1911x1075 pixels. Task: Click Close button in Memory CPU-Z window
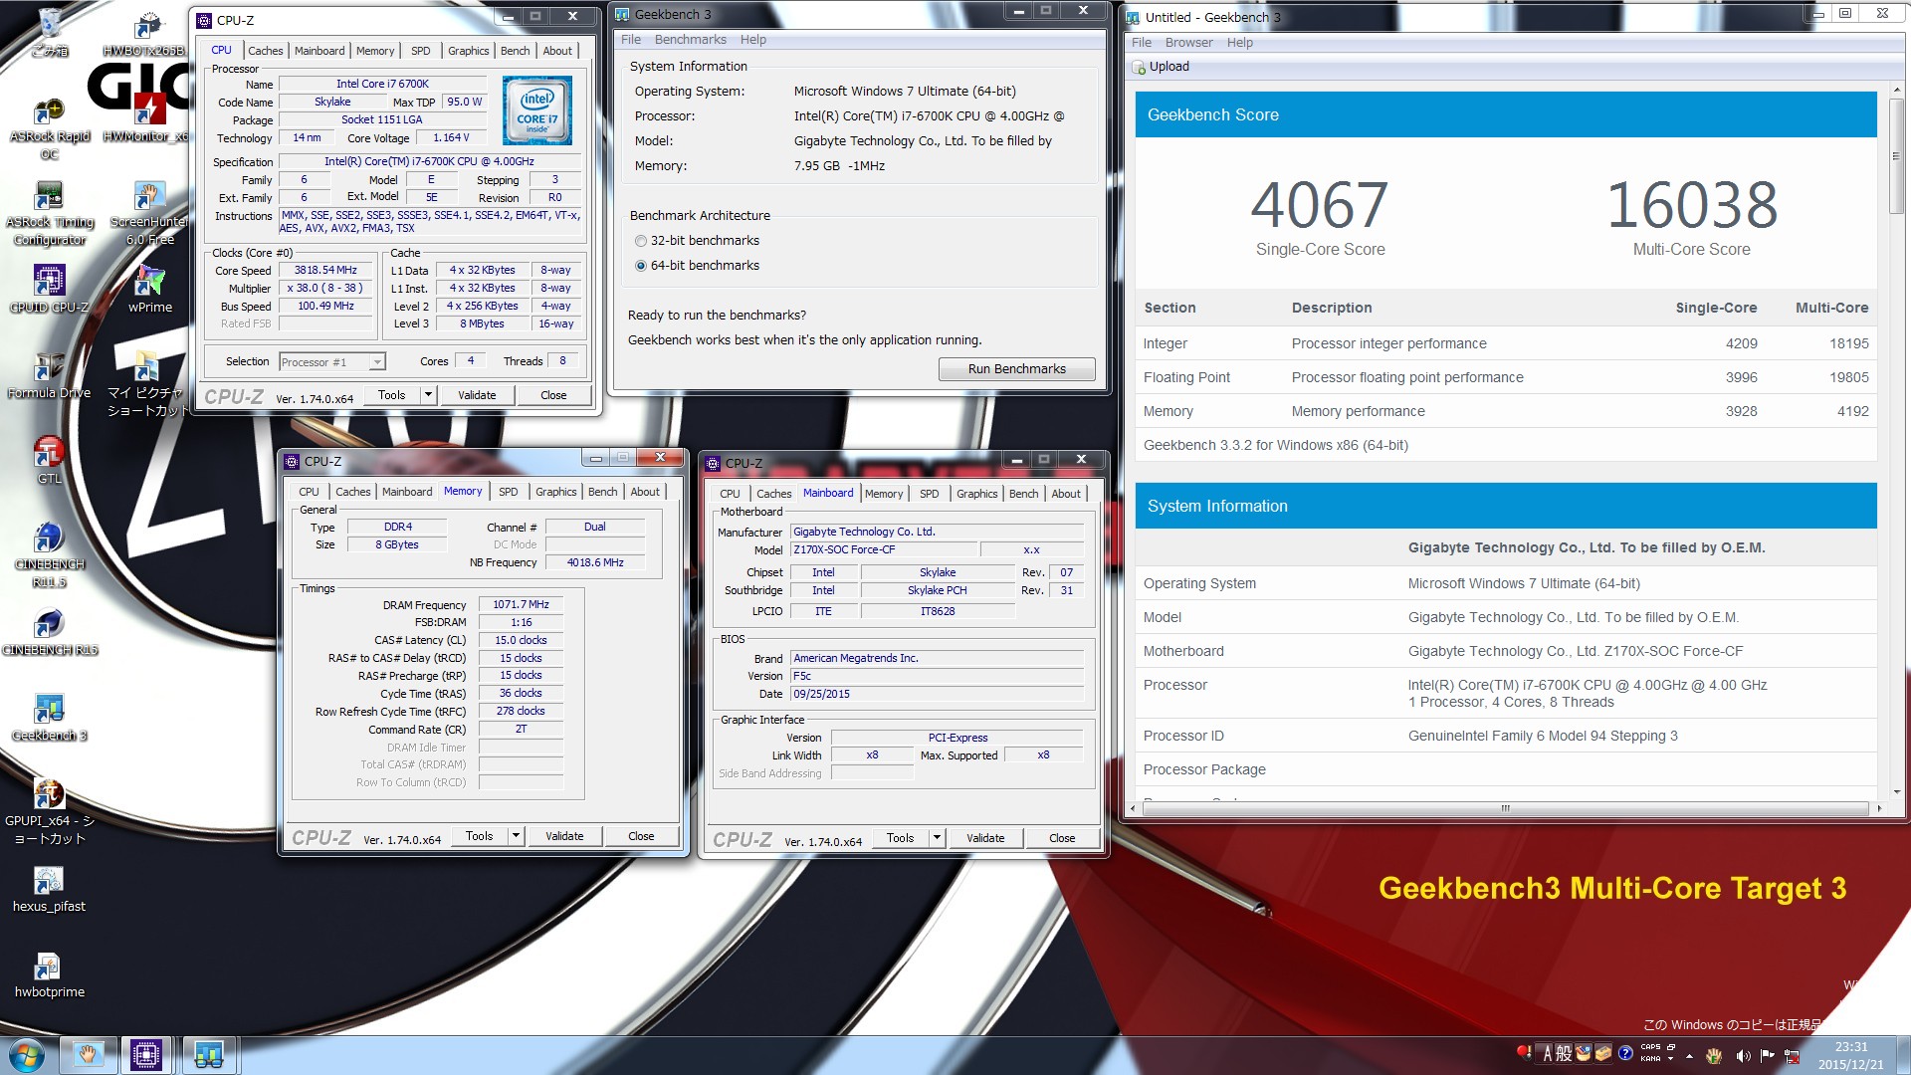pos(641,836)
